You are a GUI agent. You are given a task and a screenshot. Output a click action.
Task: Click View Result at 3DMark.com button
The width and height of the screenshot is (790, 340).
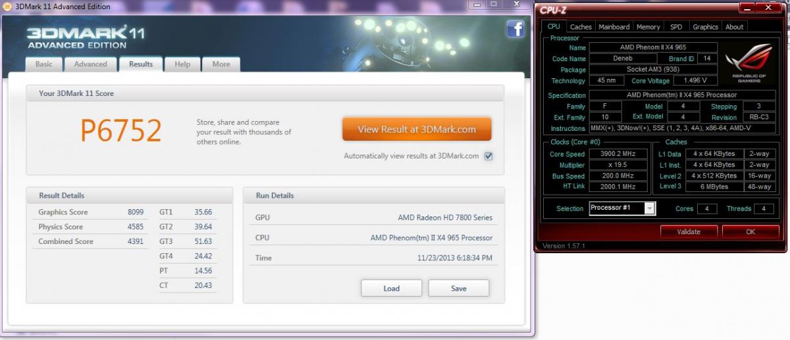[417, 129]
